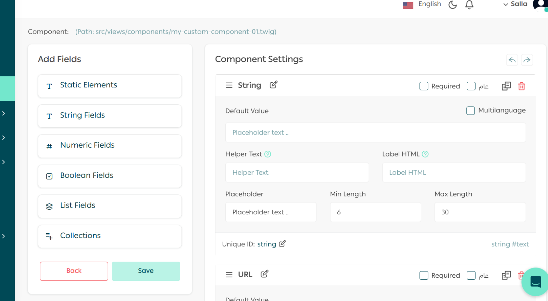
Task: Click the Max Length field showing 30
Action: click(480, 212)
